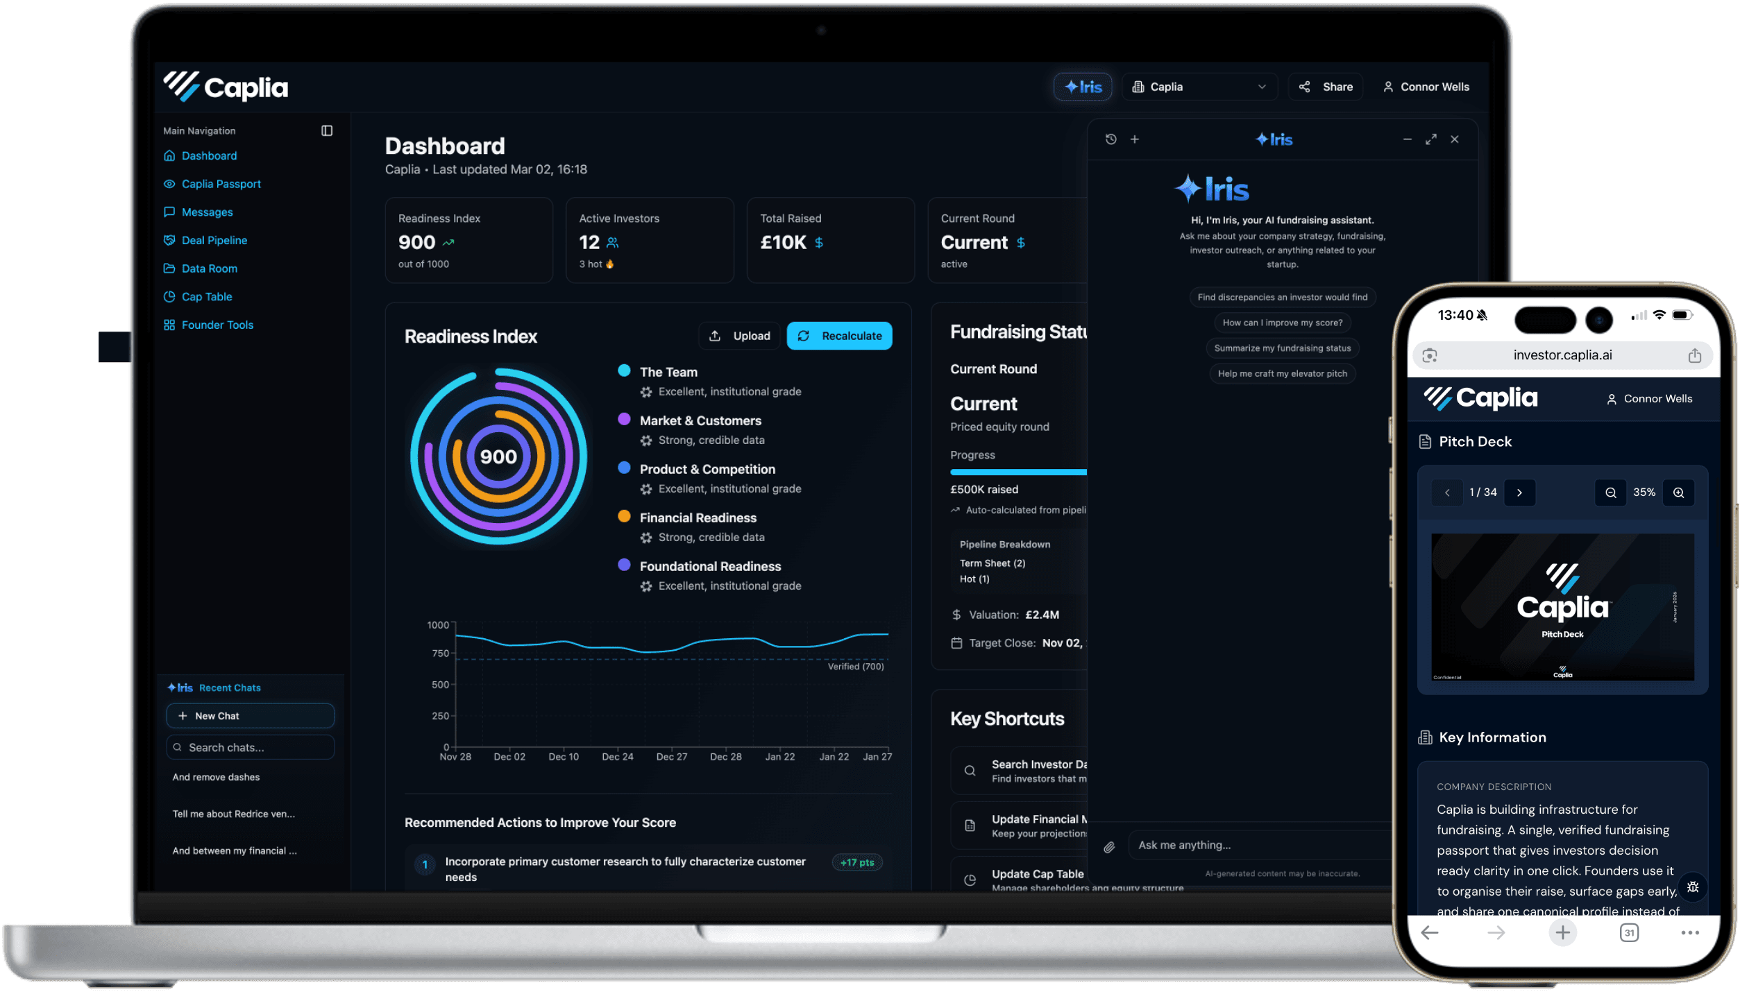Click the bug report floating icon
1740x992 pixels.
1692,887
